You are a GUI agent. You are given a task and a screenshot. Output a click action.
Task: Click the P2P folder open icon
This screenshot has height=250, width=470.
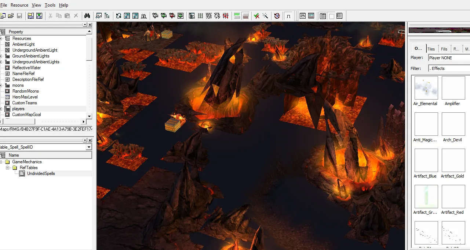pyautogui.click(x=30, y=16)
